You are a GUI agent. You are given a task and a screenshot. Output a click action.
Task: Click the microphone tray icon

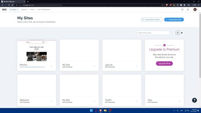pyautogui.click(x=178, y=110)
